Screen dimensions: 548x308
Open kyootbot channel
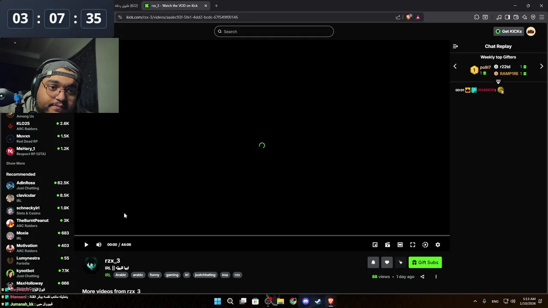(x=37, y=273)
